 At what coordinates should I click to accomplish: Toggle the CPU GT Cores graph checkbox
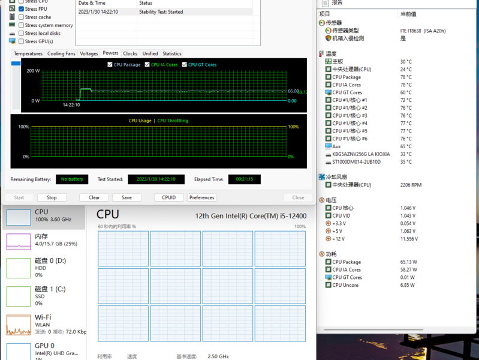(x=184, y=65)
